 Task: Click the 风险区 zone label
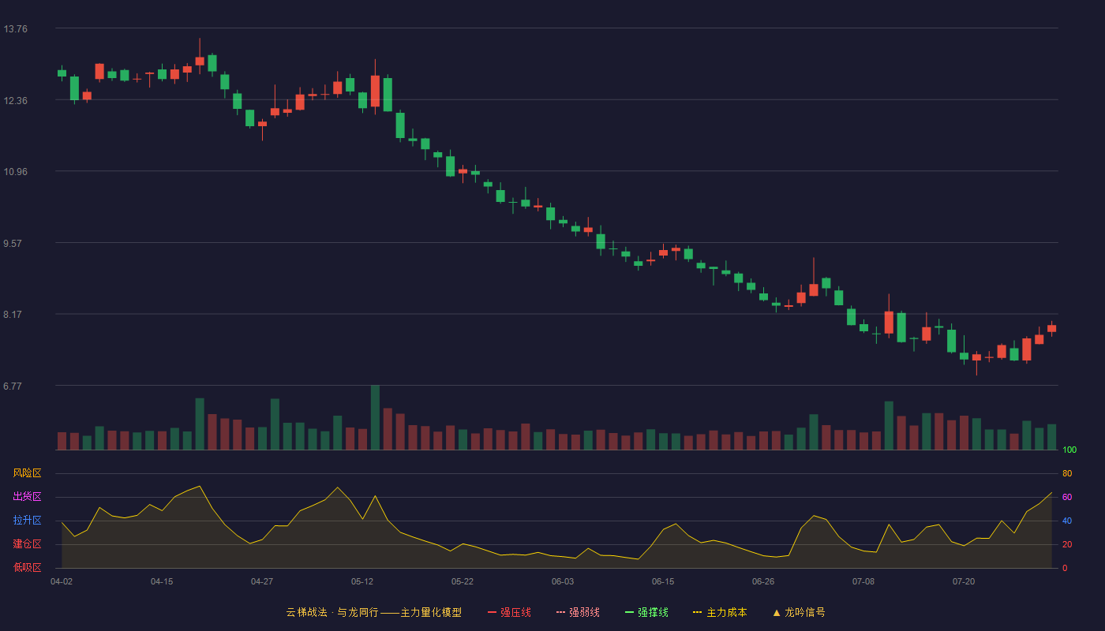[27, 473]
